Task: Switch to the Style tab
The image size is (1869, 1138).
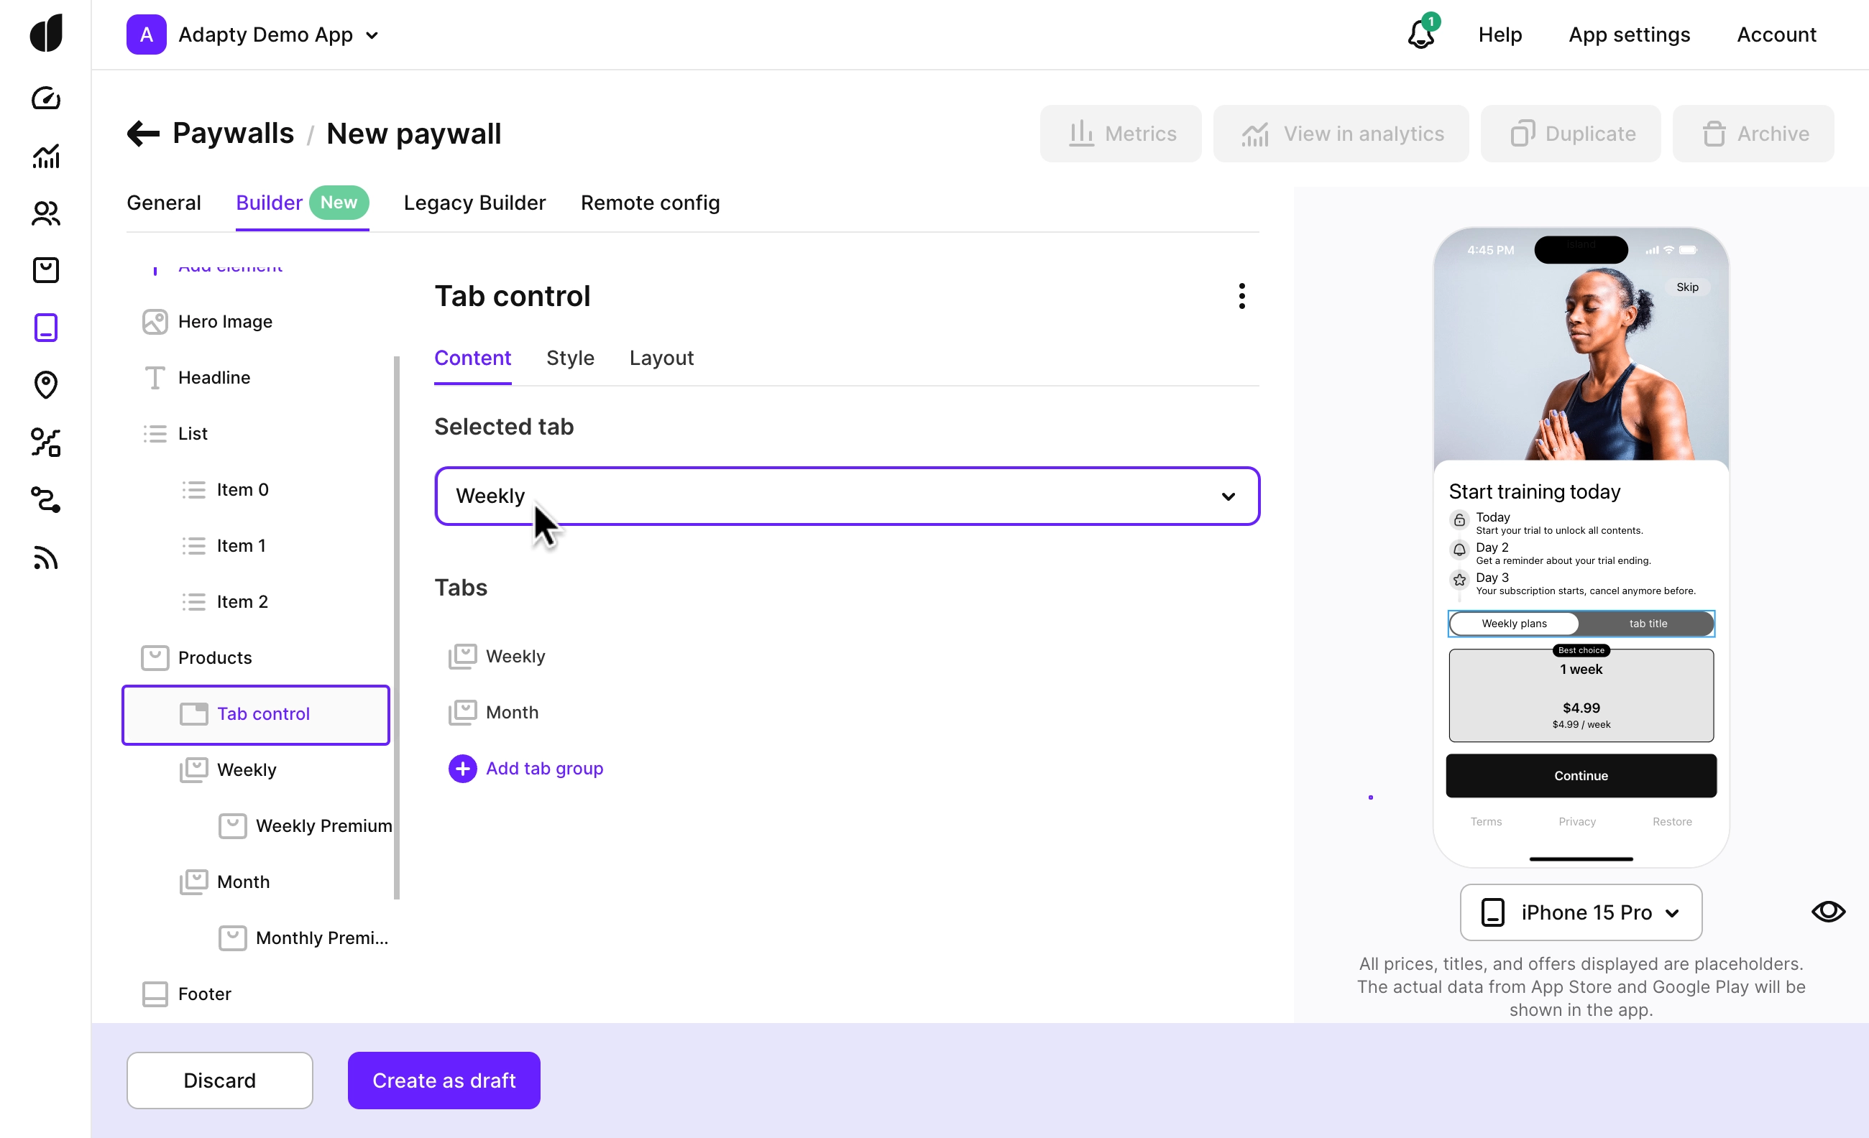Action: click(569, 358)
